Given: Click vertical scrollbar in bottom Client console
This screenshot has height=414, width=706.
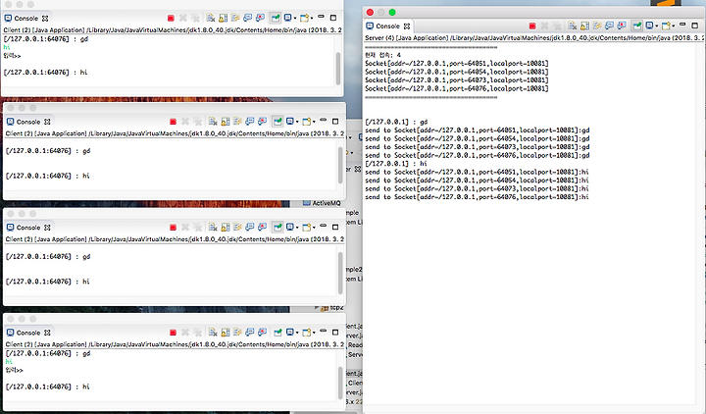Looking at the screenshot, I should click(x=340, y=382).
